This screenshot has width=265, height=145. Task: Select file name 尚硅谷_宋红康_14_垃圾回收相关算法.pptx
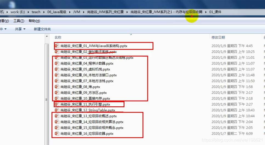click(x=92, y=122)
